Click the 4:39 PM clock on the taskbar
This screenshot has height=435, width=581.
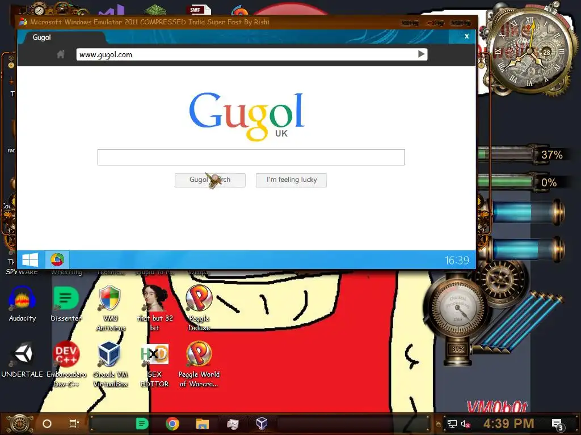(508, 424)
